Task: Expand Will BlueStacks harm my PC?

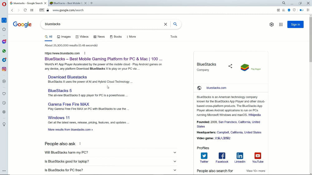Action: click(111, 152)
